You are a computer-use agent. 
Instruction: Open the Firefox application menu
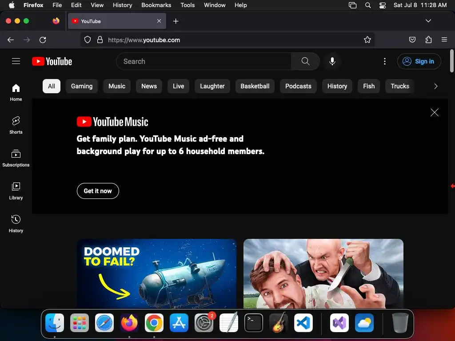click(444, 40)
